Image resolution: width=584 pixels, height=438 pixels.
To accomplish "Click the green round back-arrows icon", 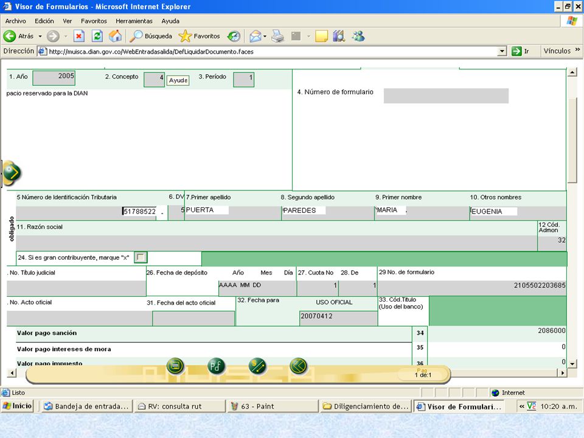I will [298, 366].
